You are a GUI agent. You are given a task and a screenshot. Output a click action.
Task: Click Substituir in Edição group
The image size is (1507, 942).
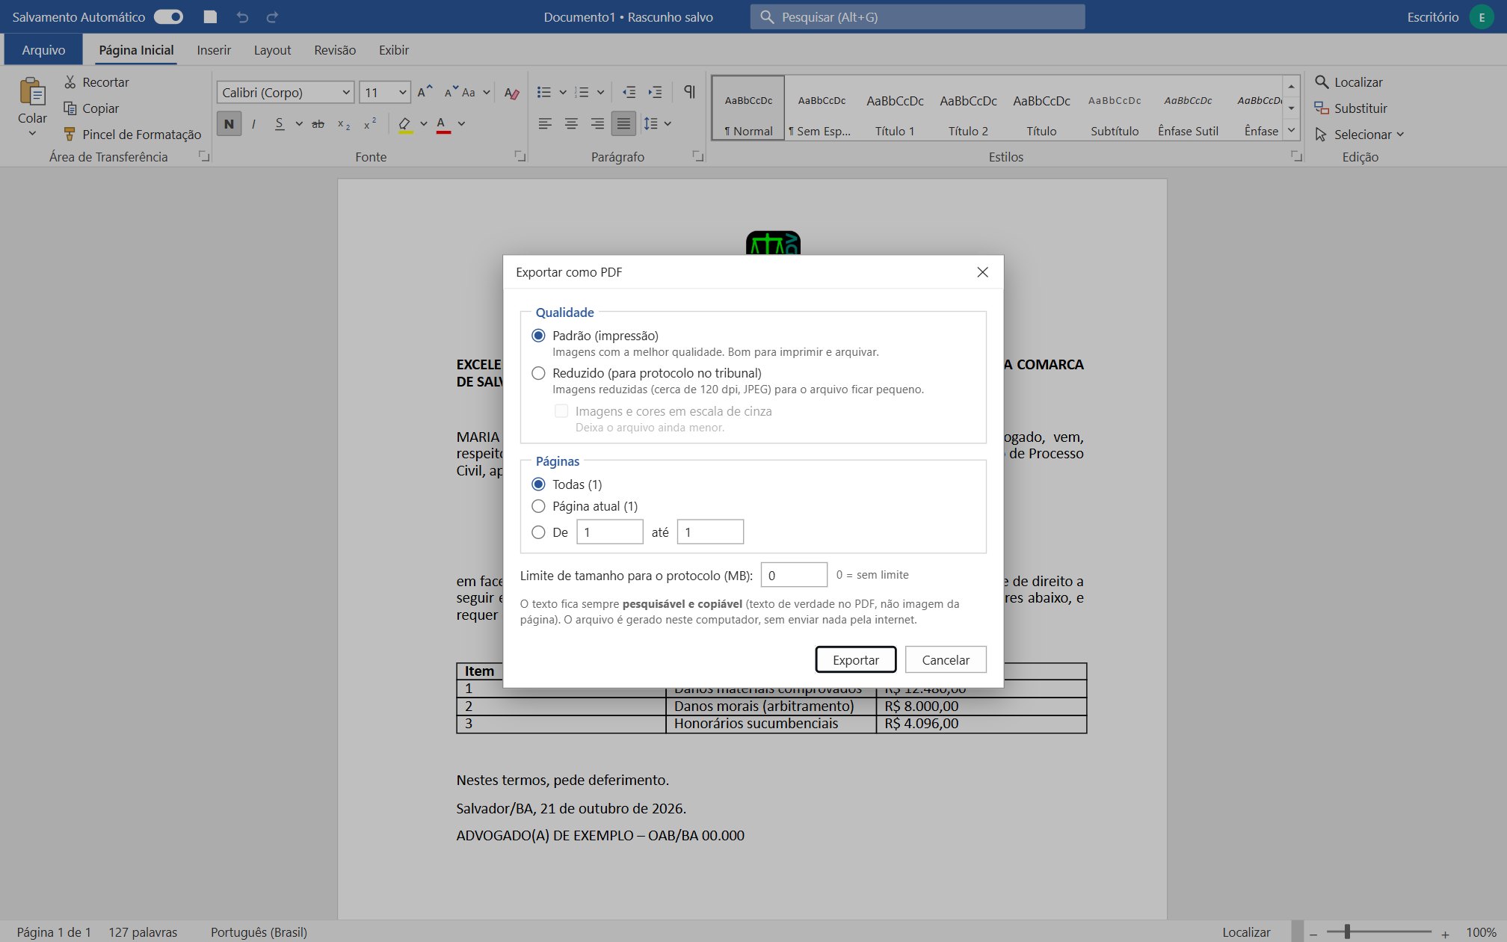coord(1351,108)
